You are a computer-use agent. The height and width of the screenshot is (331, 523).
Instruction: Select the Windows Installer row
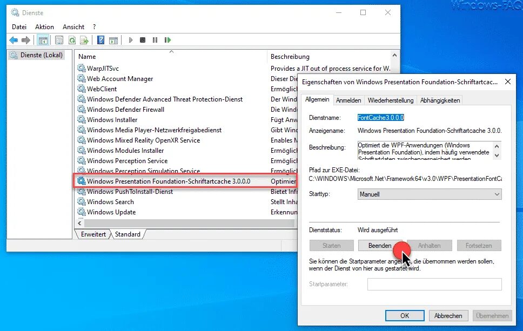click(x=186, y=120)
